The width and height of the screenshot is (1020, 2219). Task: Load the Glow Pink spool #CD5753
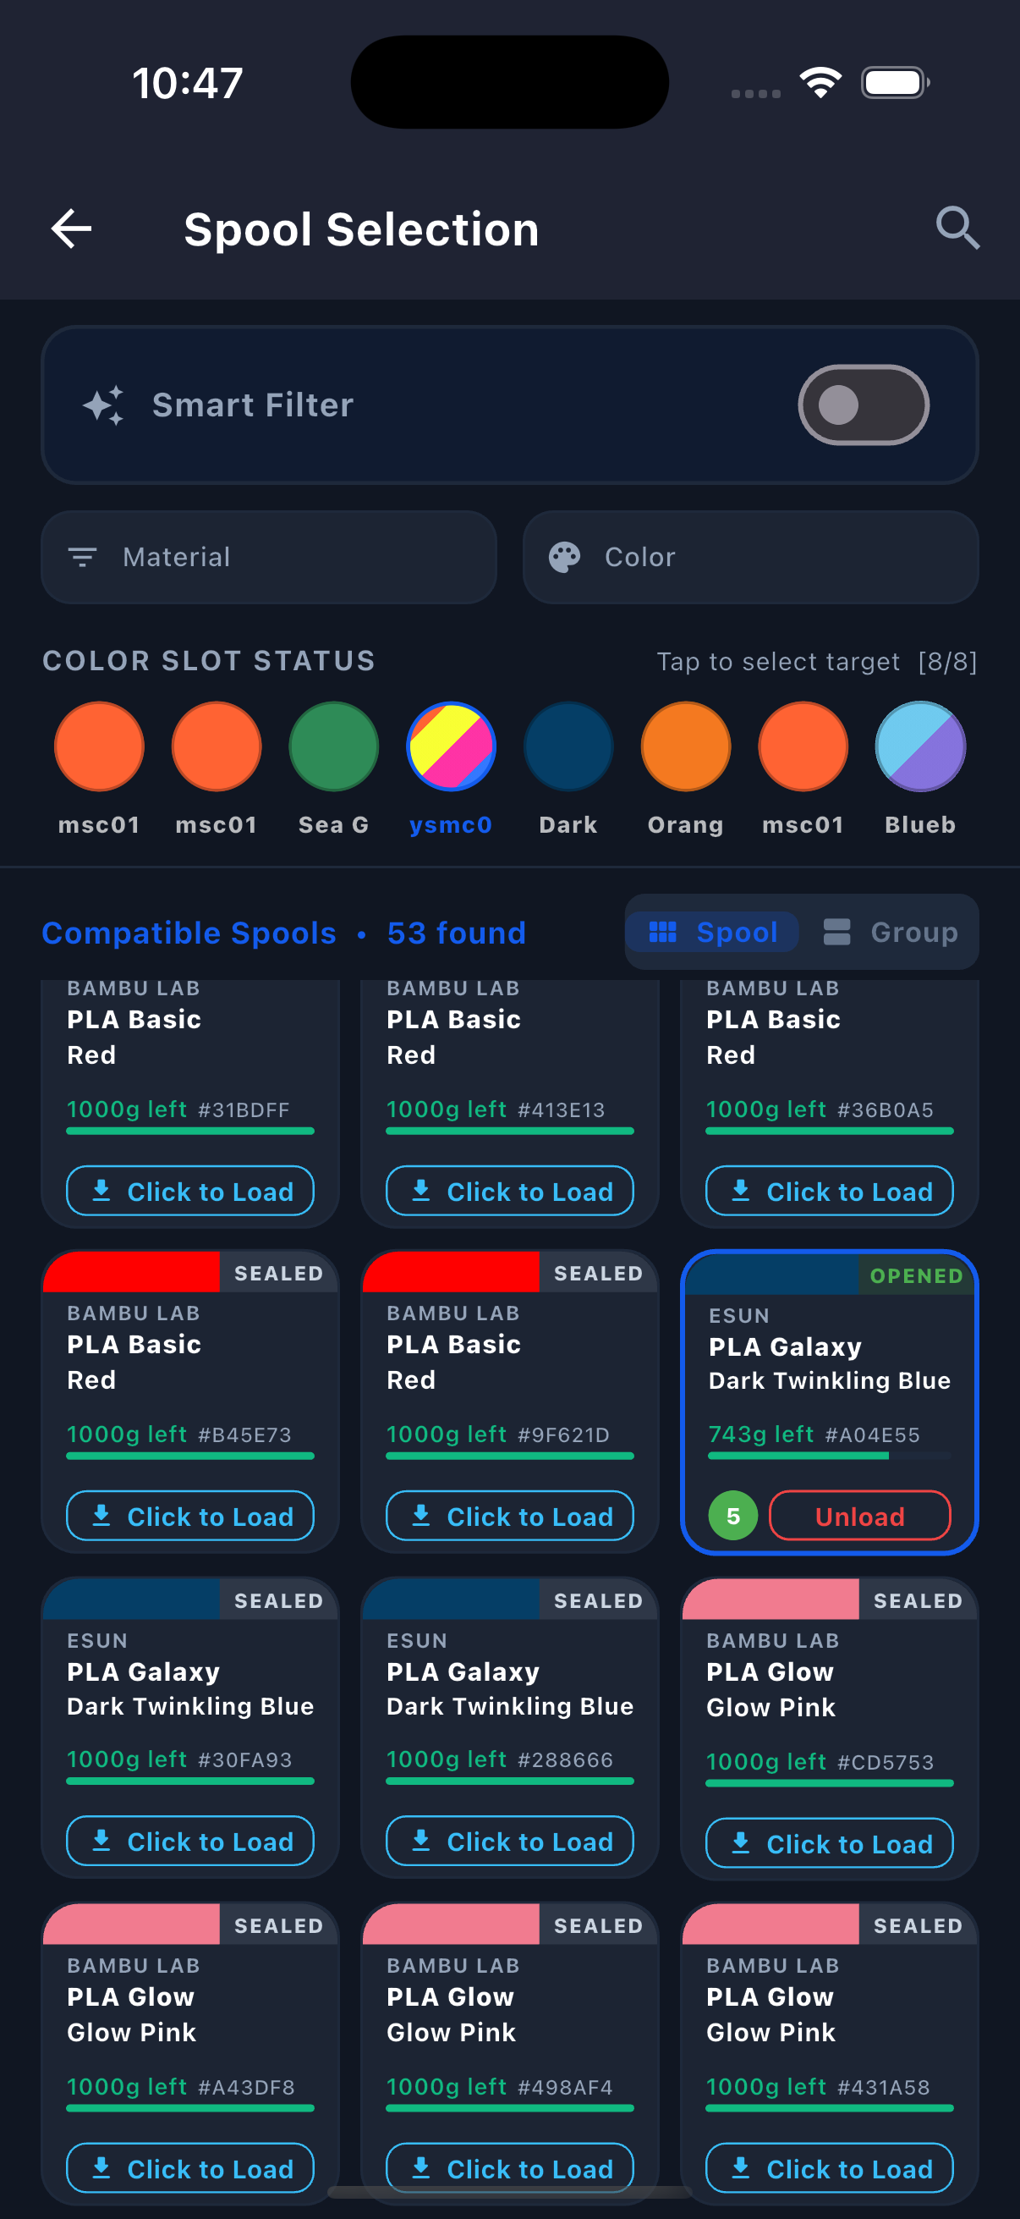pyautogui.click(x=829, y=1842)
